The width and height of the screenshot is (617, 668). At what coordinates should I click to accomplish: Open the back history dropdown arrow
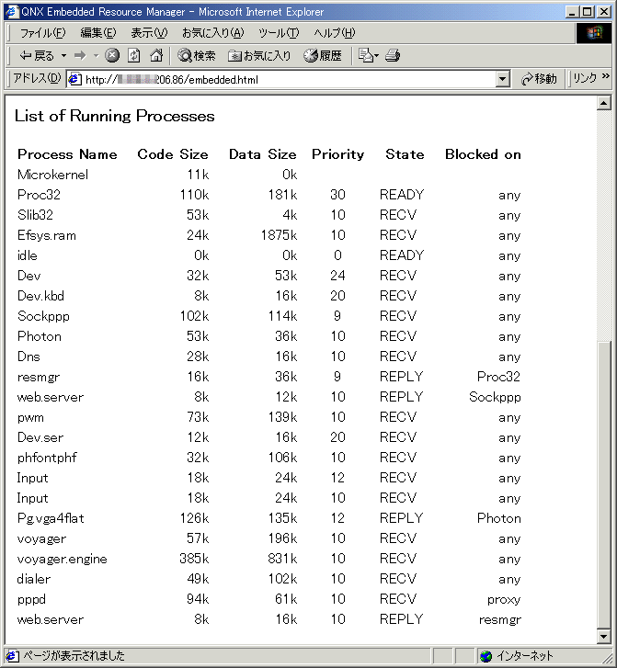point(63,55)
